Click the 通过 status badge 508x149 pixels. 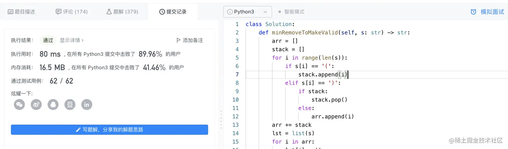pos(48,40)
